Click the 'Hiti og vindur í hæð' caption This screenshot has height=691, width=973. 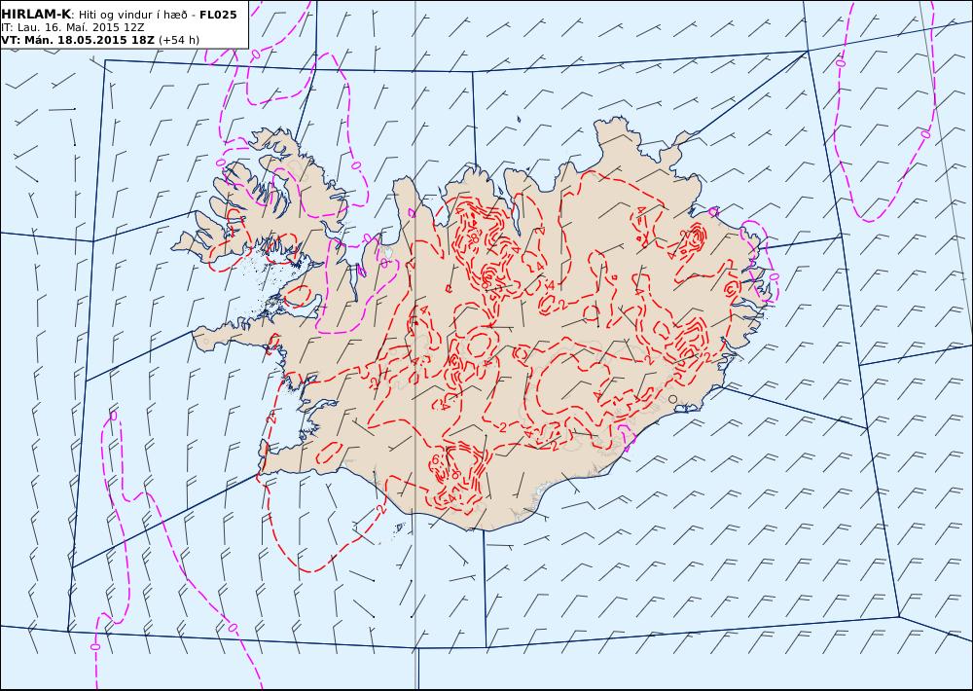click(133, 15)
